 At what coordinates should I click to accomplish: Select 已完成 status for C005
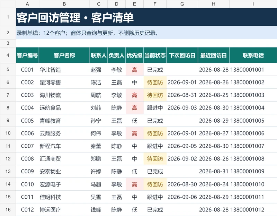click(155, 121)
